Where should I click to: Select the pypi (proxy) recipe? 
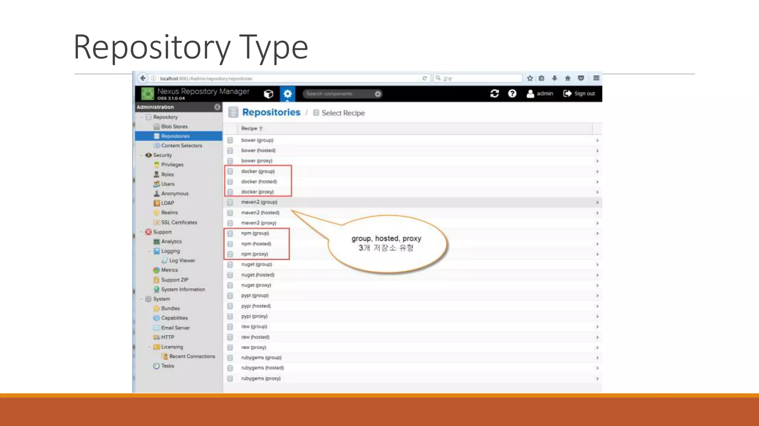412,316
